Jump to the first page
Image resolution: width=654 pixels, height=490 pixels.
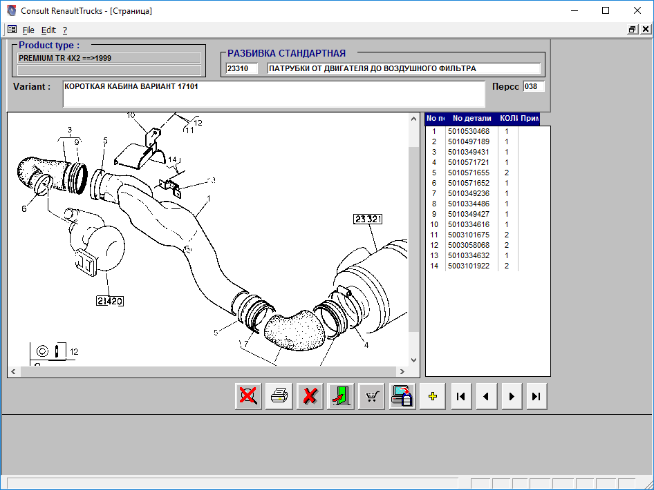pyautogui.click(x=461, y=397)
